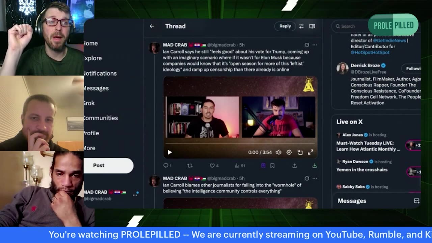Mute the video volume icon
Viewport: 432px width, 243px height.
[x=278, y=152]
